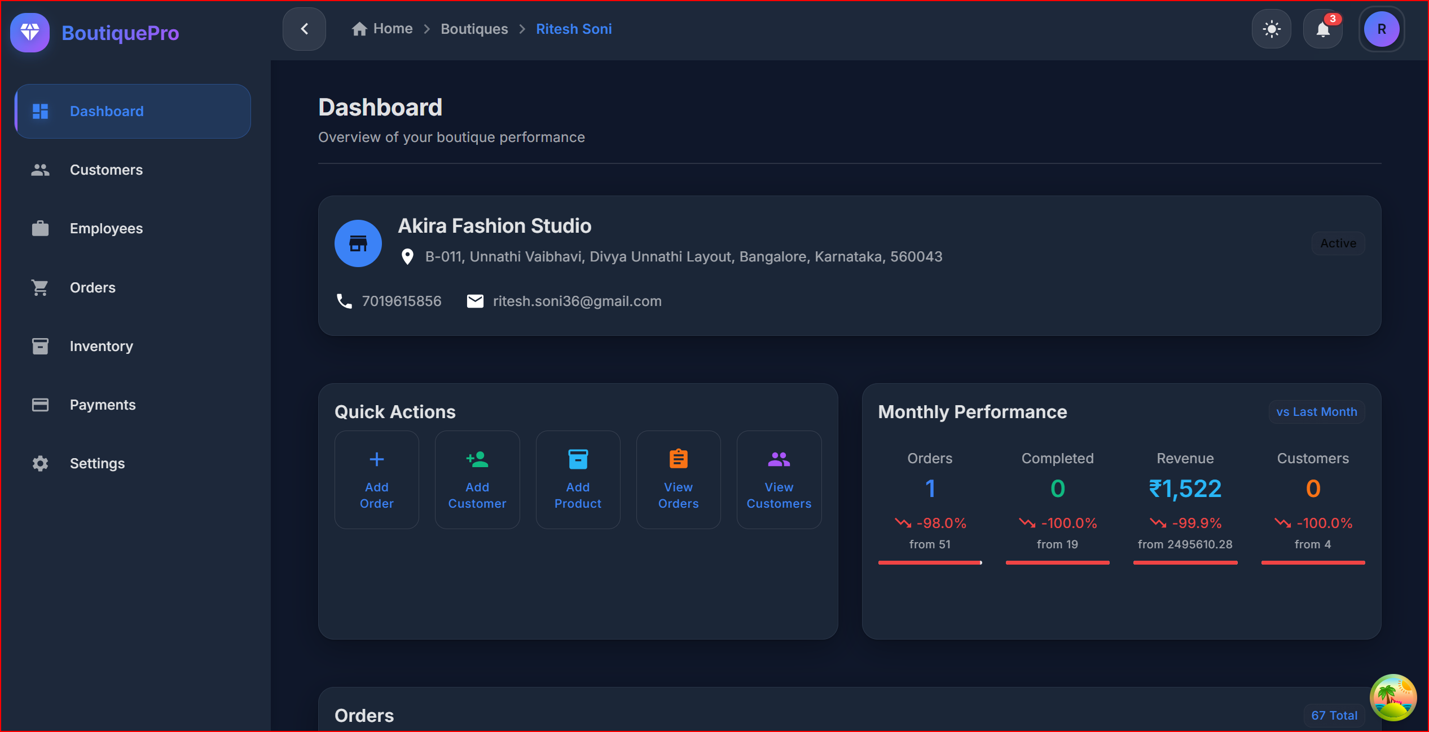Viewport: 1429px width, 732px height.
Task: Open Settings with the gear icon
Action: 39,463
